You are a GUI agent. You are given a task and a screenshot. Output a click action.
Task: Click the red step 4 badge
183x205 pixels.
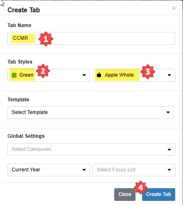coord(140,188)
